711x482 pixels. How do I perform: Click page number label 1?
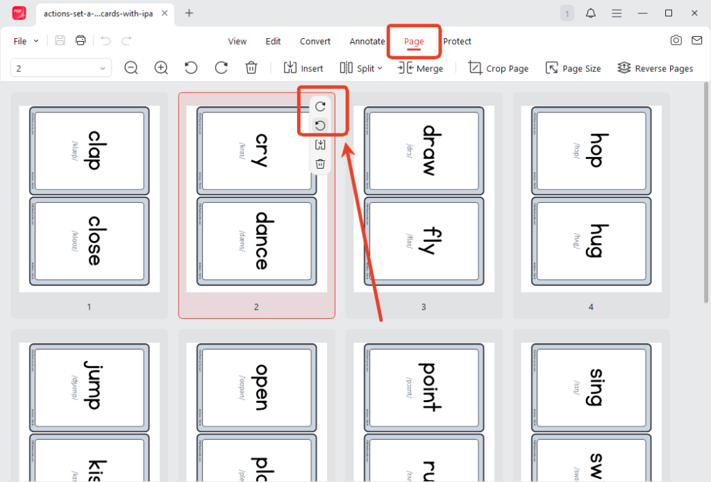point(89,307)
